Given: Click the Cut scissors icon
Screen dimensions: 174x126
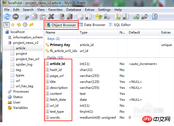Looking at the screenshot, I should [x=26, y=16].
